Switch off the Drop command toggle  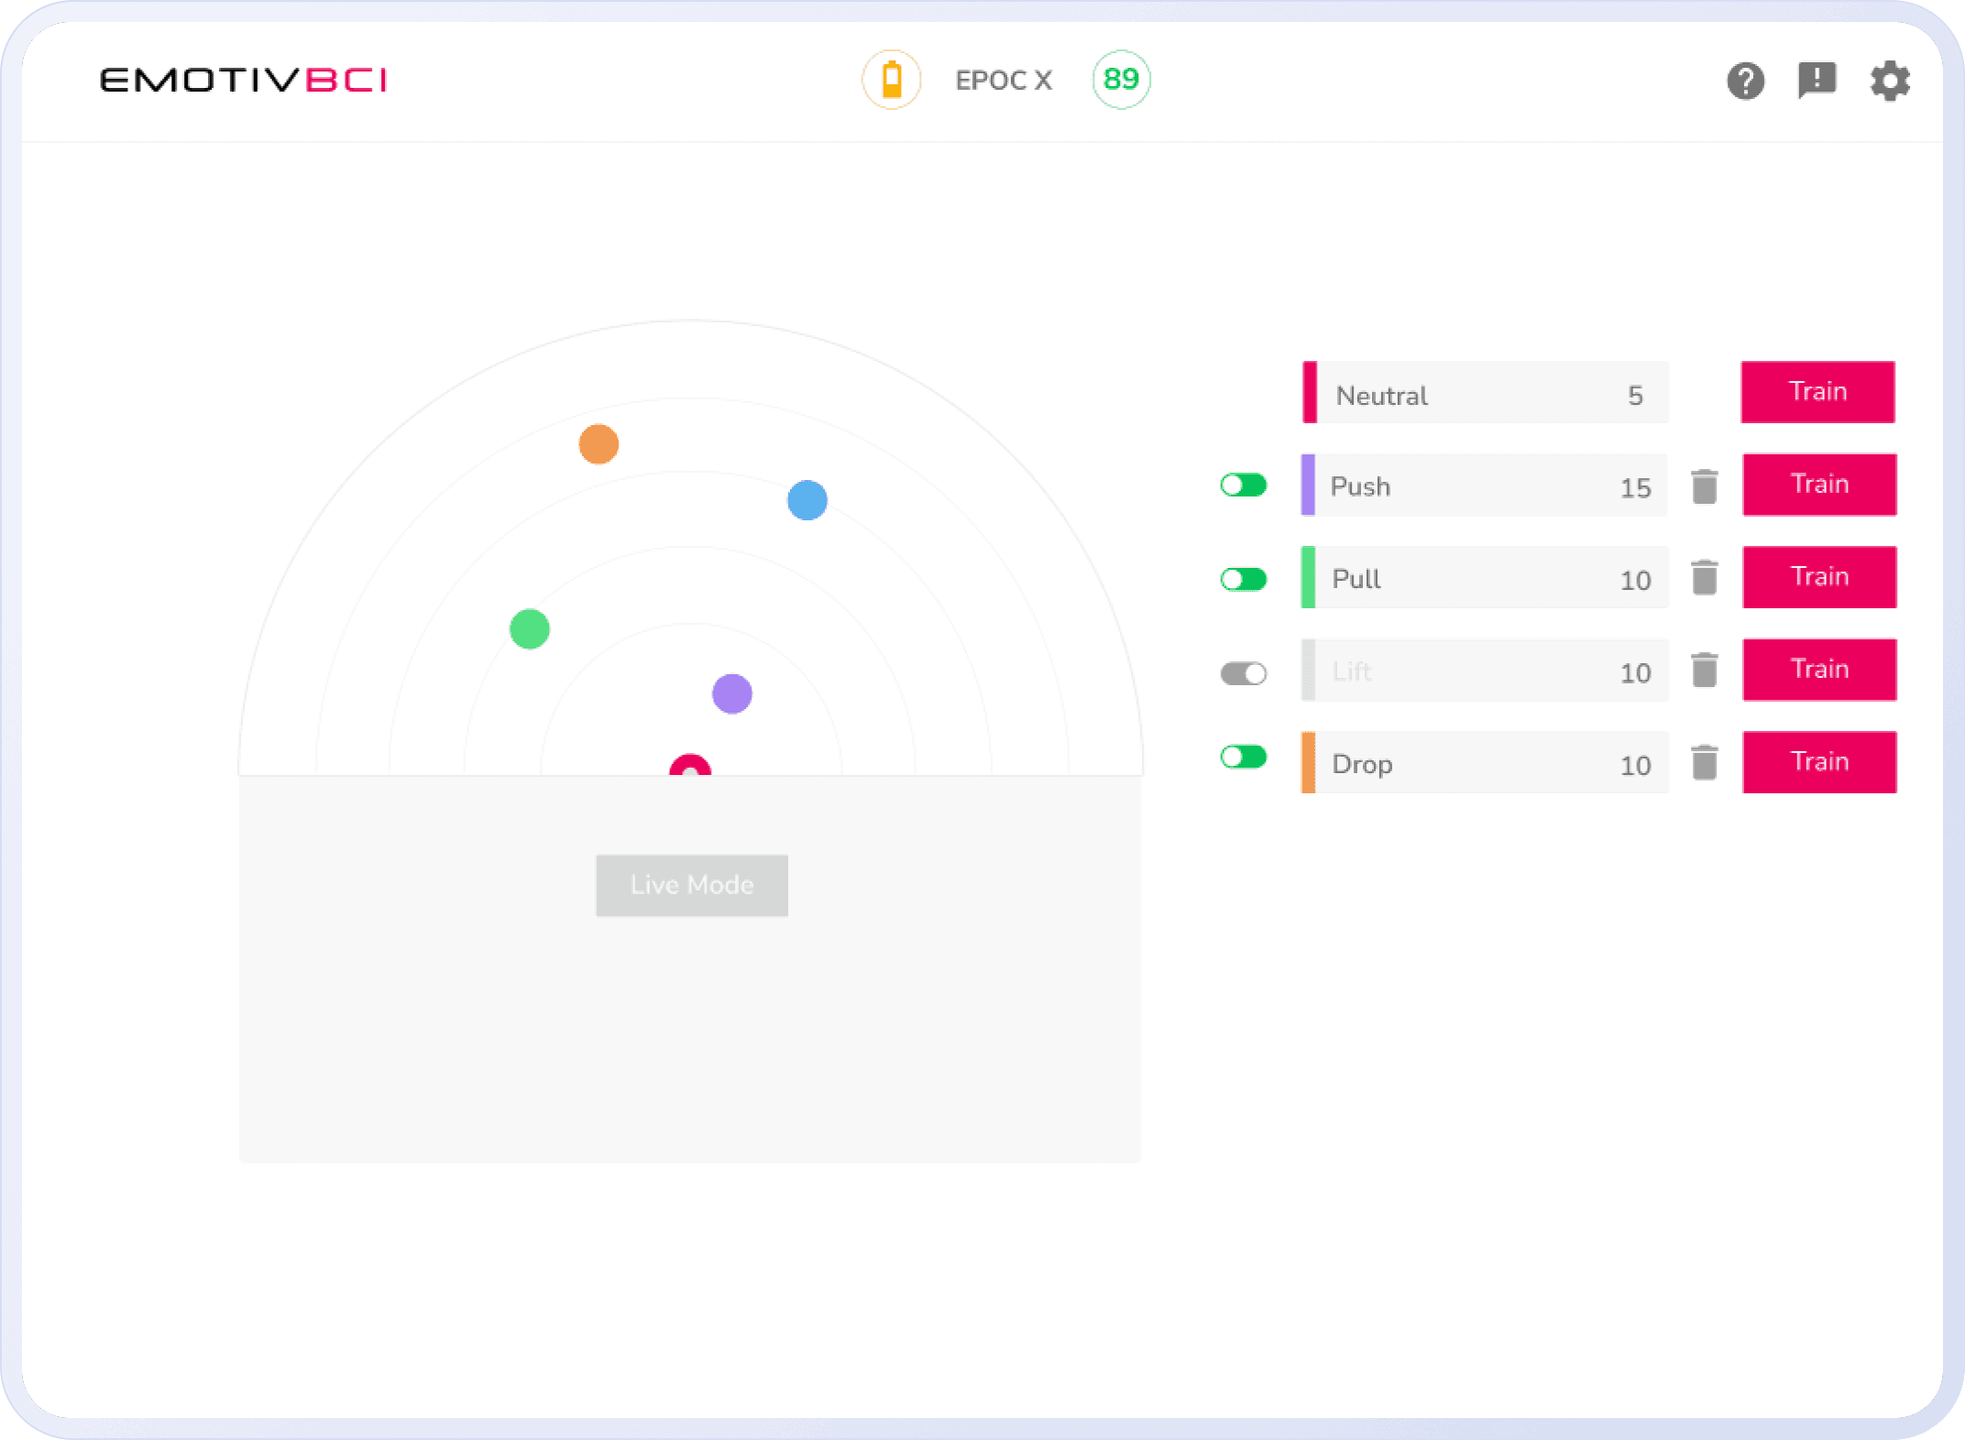1244,757
